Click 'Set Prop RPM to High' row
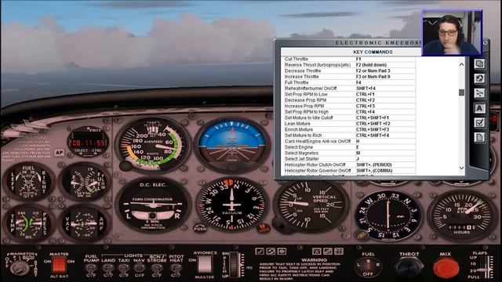 coord(350,112)
